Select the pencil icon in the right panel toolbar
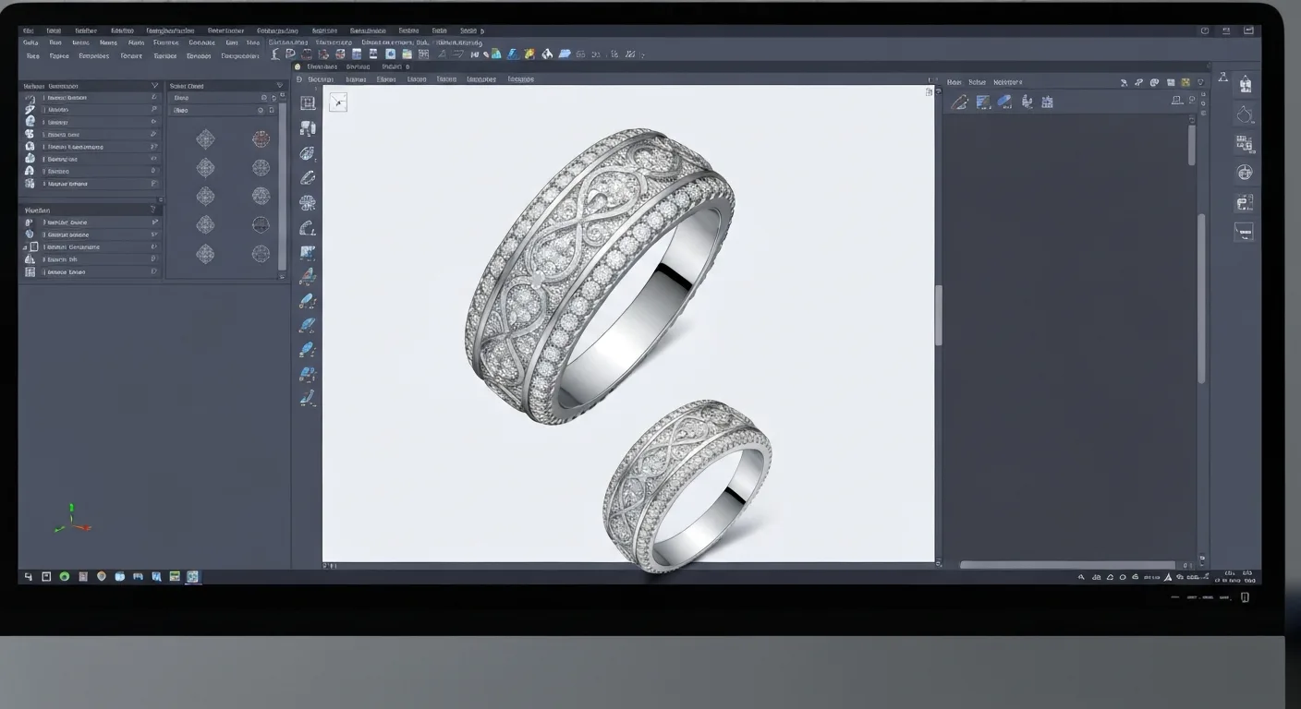 click(960, 102)
